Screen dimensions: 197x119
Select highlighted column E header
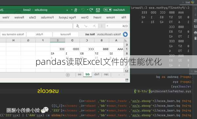click(57, 41)
